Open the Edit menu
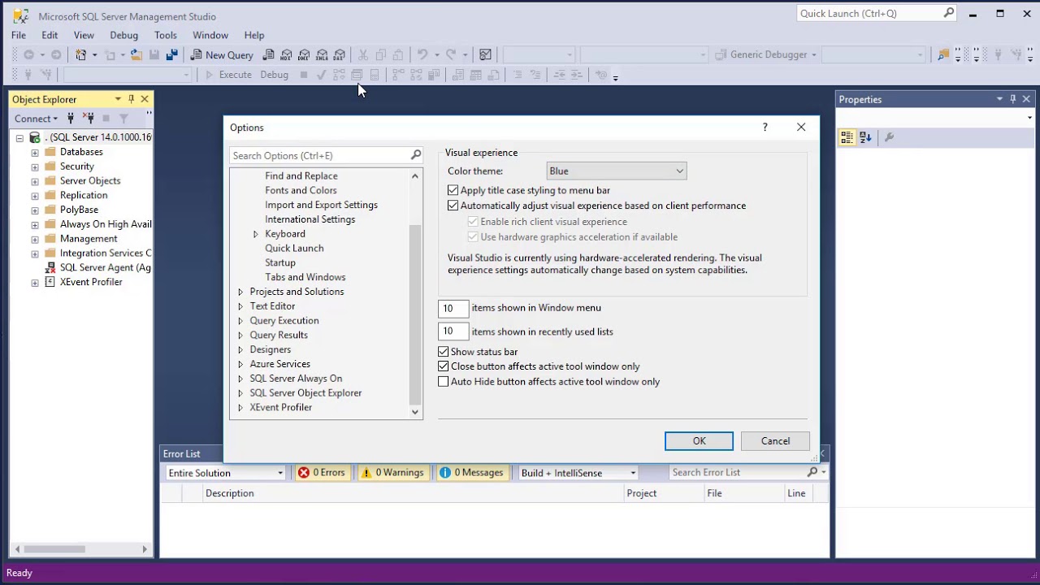Viewport: 1040px width, 585px height. (x=50, y=35)
